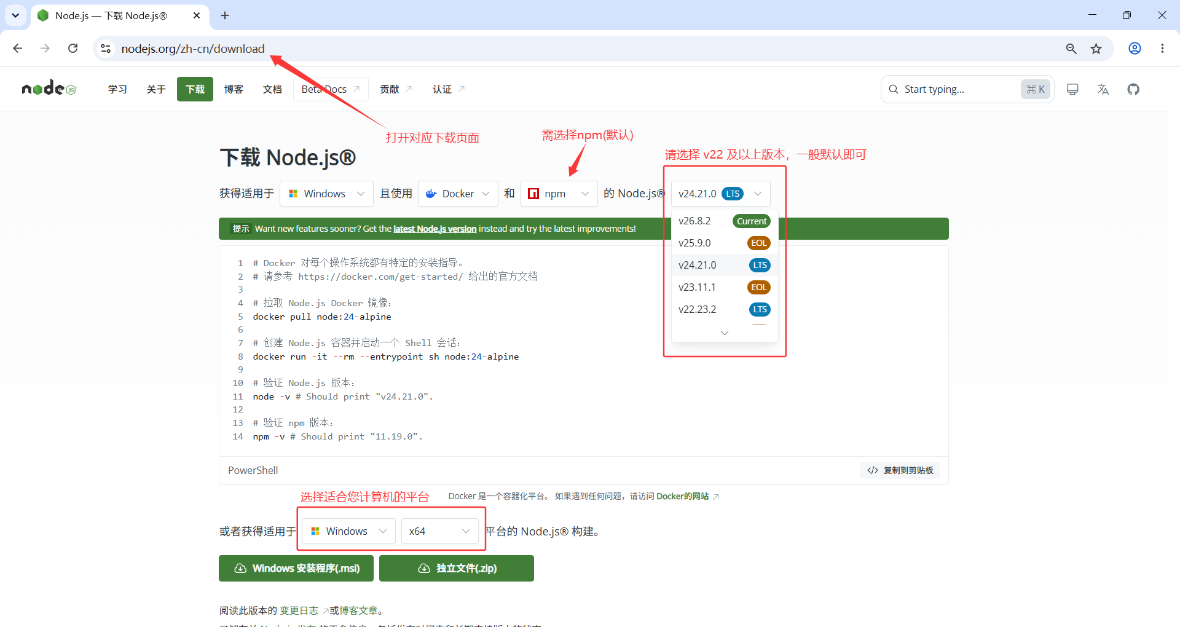Open the browser zoom magnifier icon

pyautogui.click(x=1071, y=49)
